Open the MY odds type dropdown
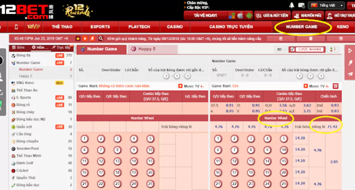Viewport: 355px width, 190px height. click(x=281, y=49)
